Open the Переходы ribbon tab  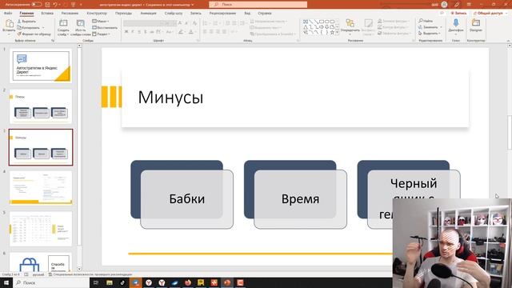(x=123, y=14)
